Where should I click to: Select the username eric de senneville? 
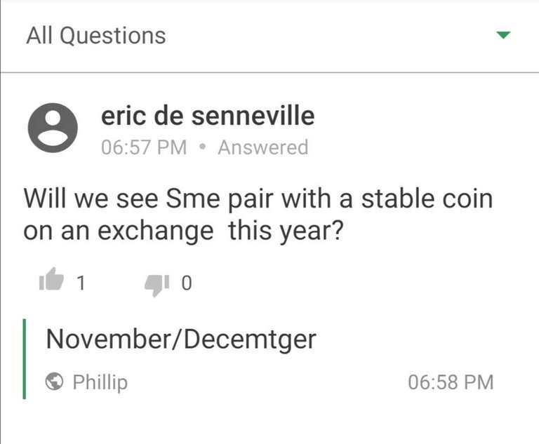coord(208,116)
